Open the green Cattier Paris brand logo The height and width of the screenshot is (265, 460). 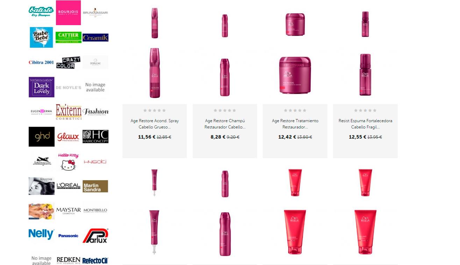(x=69, y=37)
